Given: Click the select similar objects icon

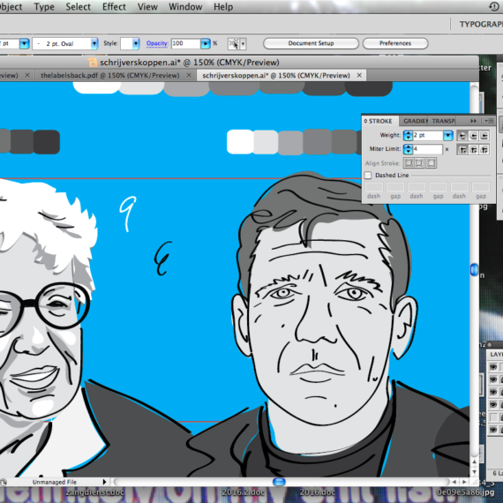Looking at the screenshot, I should pos(234,43).
